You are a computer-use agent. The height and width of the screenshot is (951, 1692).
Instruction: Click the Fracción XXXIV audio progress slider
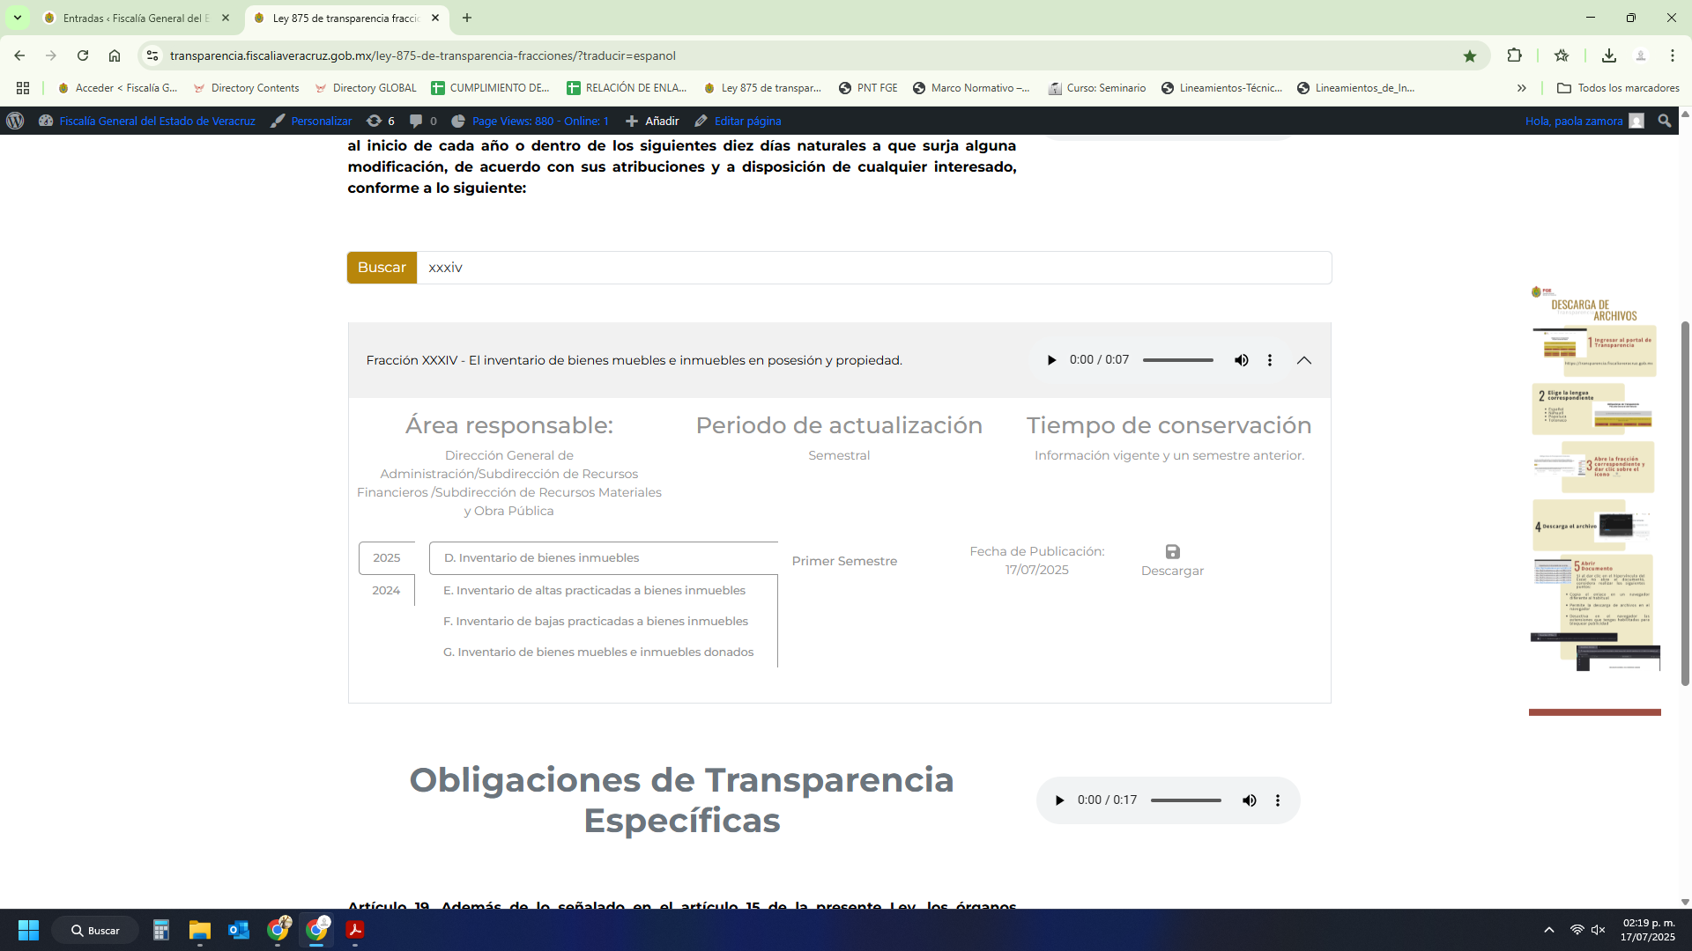coord(1178,360)
